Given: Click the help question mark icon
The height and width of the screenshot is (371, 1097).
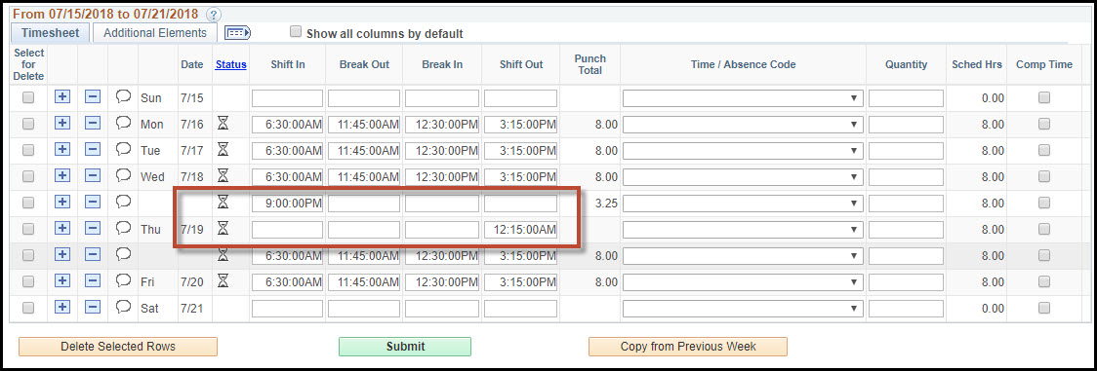Looking at the screenshot, I should click(x=214, y=15).
